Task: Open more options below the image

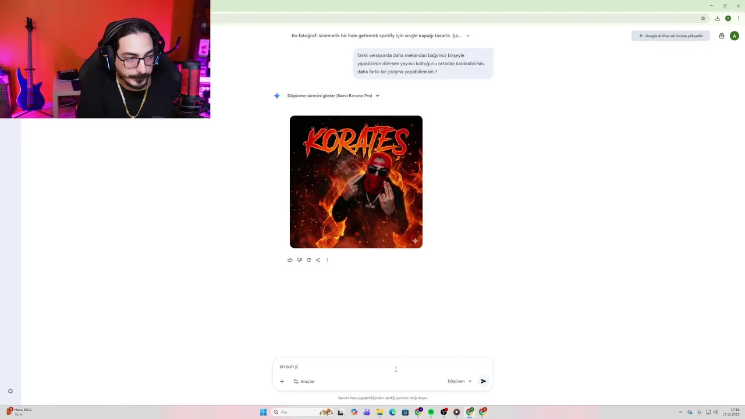Action: pos(327,260)
